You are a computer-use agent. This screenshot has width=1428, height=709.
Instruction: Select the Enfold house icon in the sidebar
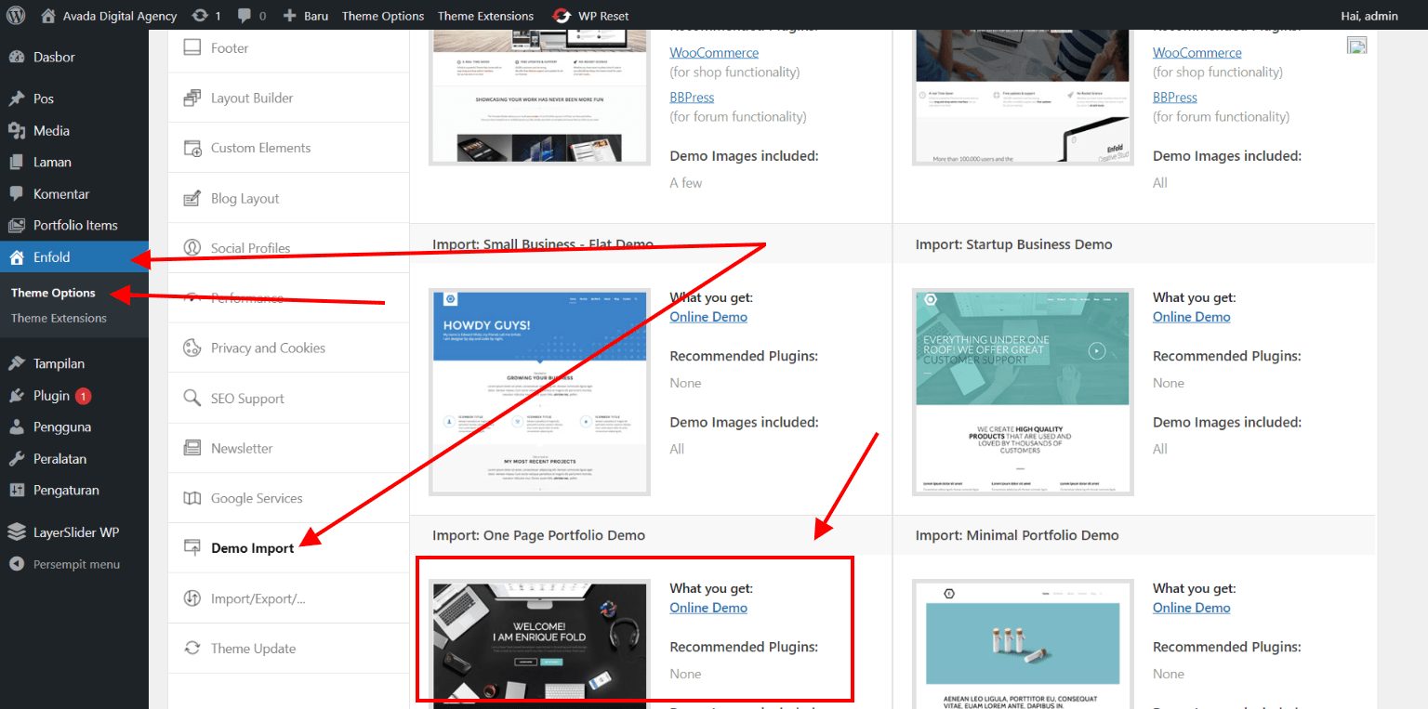pos(17,257)
